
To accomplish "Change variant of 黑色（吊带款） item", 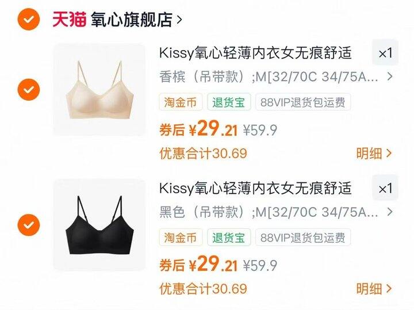I will coord(276,212).
